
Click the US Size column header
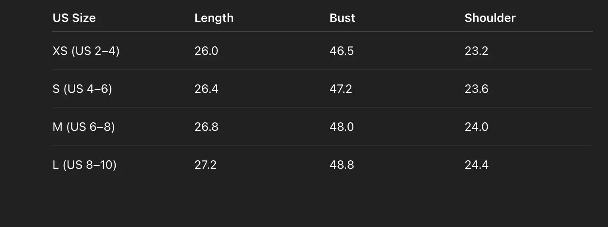(x=74, y=18)
